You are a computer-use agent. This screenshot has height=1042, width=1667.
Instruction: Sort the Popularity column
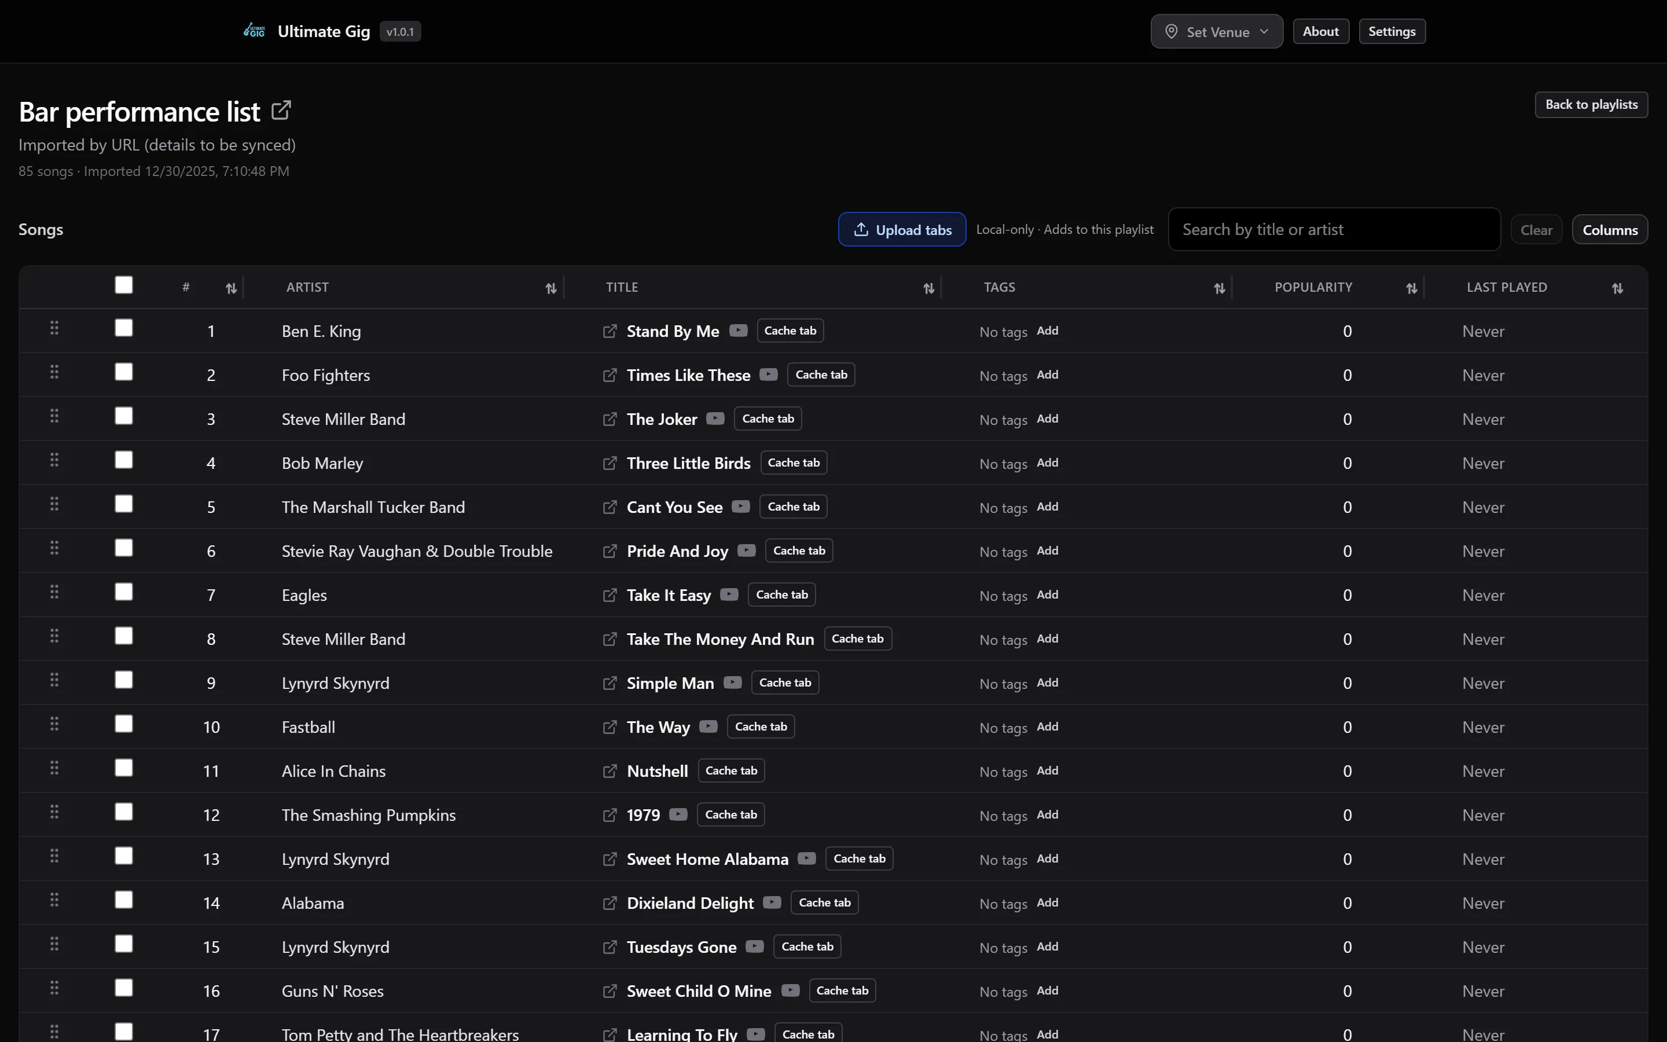(1411, 289)
